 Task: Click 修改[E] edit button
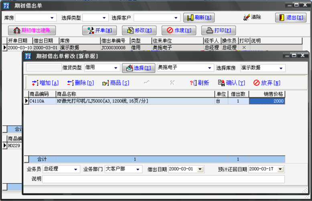tap(139, 30)
